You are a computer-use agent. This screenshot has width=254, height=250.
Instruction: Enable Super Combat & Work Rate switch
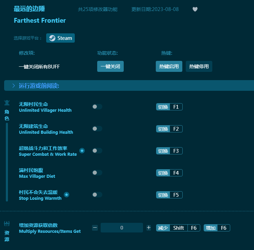(x=97, y=151)
